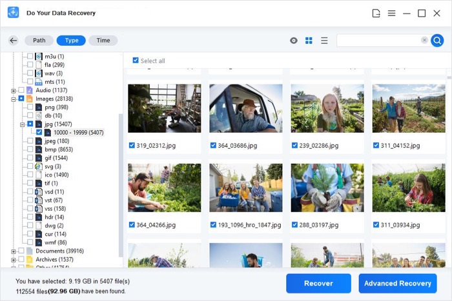Uncheck the Select all checkbox
The width and height of the screenshot is (452, 301).
tap(136, 60)
